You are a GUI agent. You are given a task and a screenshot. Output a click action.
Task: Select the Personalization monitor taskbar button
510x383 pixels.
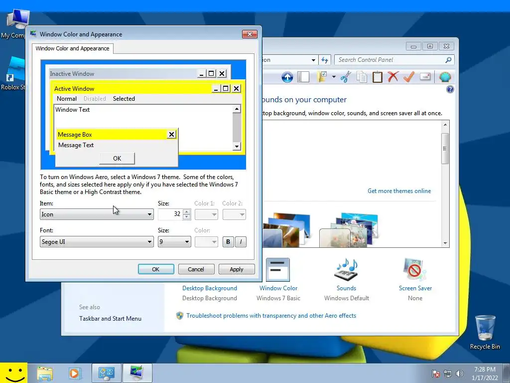tap(137, 373)
